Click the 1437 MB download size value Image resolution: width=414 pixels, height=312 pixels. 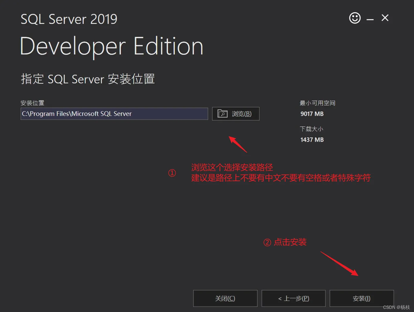click(x=312, y=140)
